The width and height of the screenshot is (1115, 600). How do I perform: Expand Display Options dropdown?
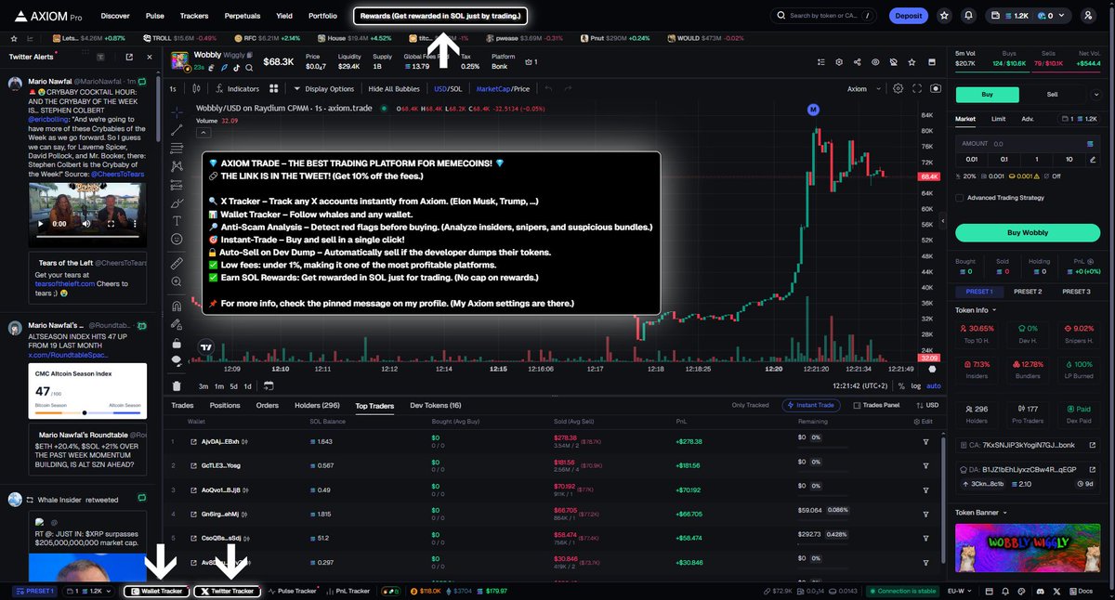[323, 89]
